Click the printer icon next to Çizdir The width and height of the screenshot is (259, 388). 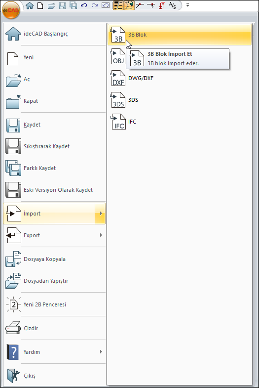click(x=13, y=328)
